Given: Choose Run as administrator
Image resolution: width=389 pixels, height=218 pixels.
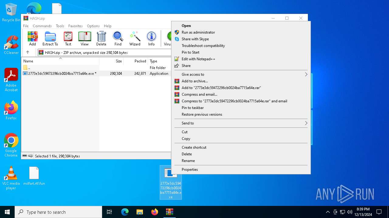Looking at the screenshot, I should coord(241,32).
